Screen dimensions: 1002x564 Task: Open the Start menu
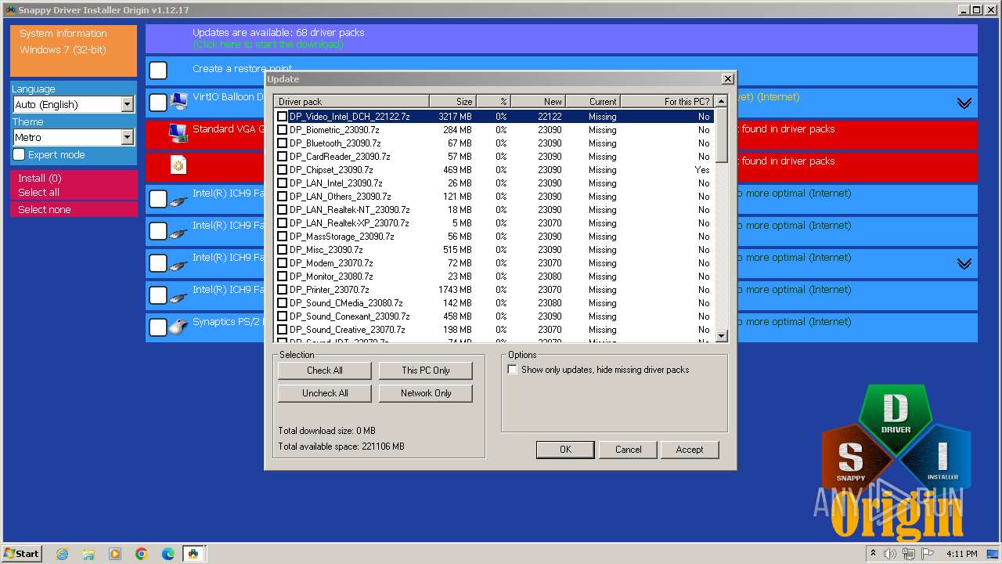click(22, 554)
